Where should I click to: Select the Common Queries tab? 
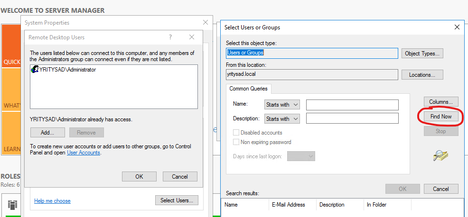(248, 89)
